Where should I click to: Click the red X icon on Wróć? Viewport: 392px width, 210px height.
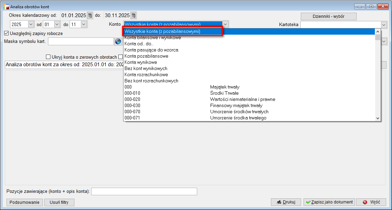pyautogui.click(x=365, y=202)
